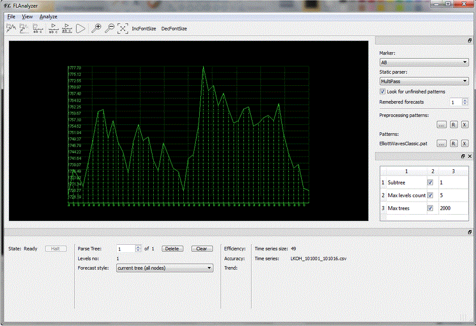Click the R button for Preprocessing patterns
Image resolution: width=476 pixels, height=326 pixels.
(x=453, y=124)
